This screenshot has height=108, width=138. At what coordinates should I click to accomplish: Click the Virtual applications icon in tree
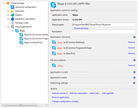pyautogui.click(x=12, y=26)
